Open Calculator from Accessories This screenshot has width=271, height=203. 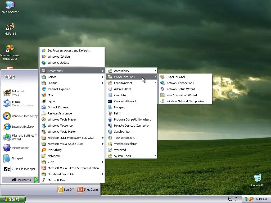pos(132,95)
